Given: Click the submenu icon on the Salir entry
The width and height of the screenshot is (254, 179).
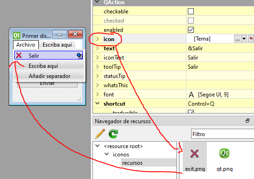Looking at the screenshot, I should (x=80, y=56).
